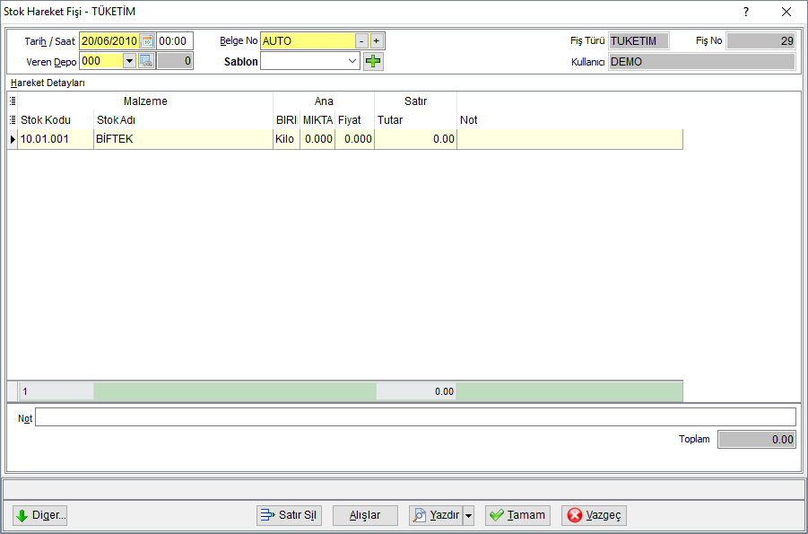The image size is (808, 534).
Task: Click the Kullanıcı DEMO field
Action: (x=702, y=61)
